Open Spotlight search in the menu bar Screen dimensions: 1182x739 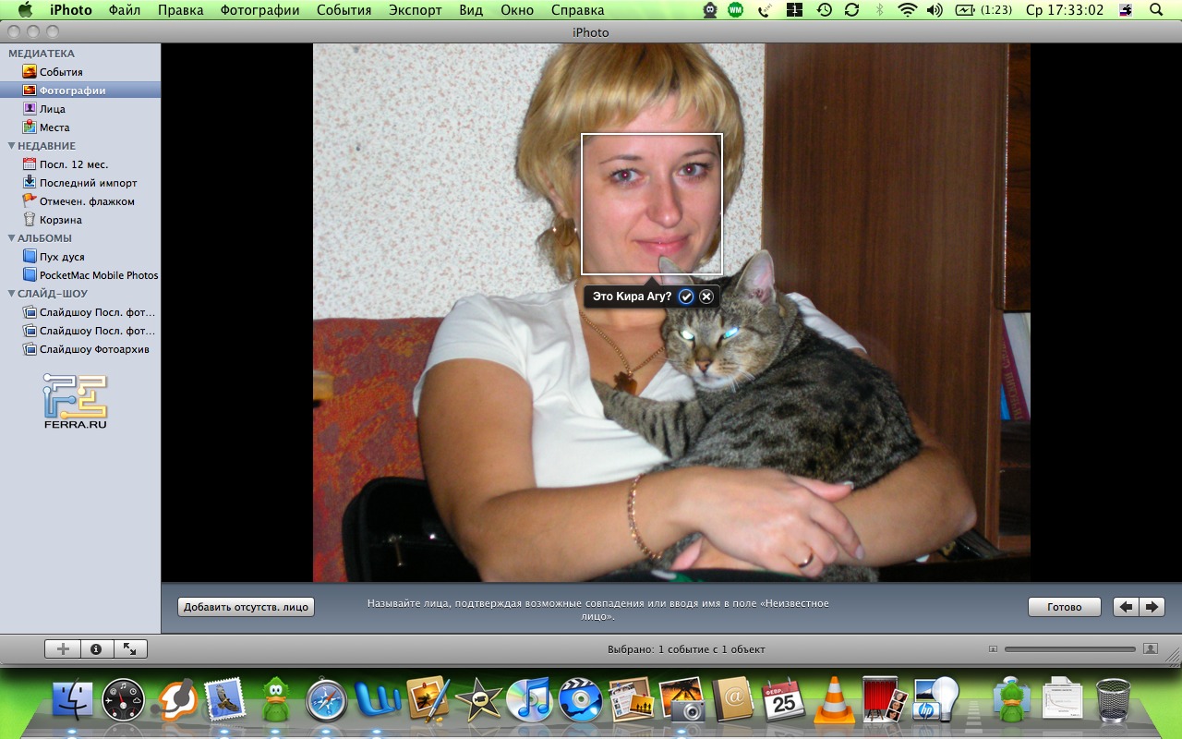point(1156,10)
